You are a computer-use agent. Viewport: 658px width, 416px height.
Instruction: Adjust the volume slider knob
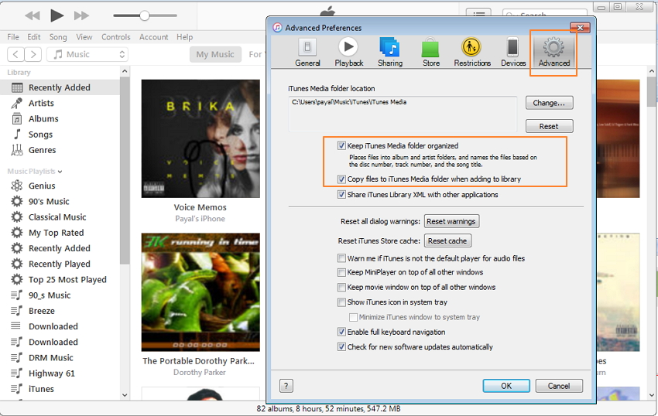tap(144, 15)
